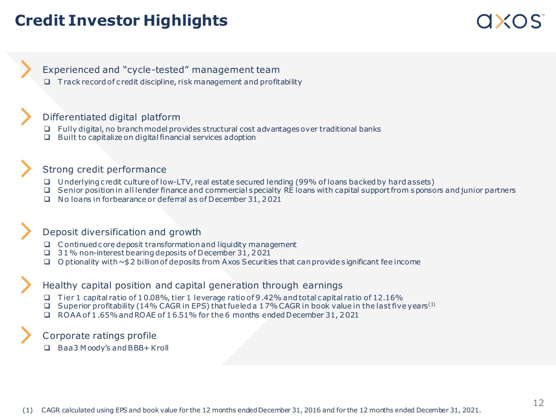Click checkbox bullet before ROAA of 1.65% line

tap(47, 315)
